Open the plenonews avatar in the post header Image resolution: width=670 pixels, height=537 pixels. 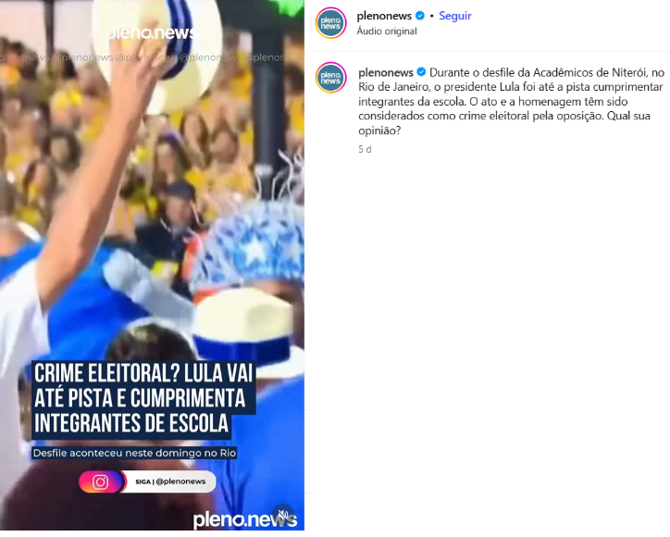click(x=330, y=22)
